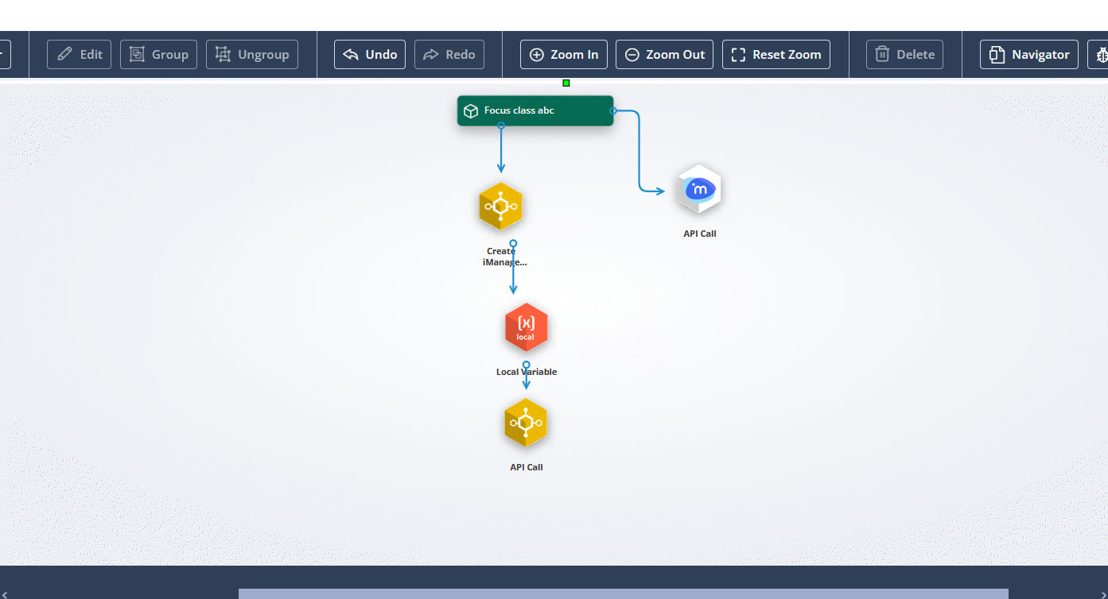Open the Navigator panel
This screenshot has height=599, width=1108.
pos(1029,54)
